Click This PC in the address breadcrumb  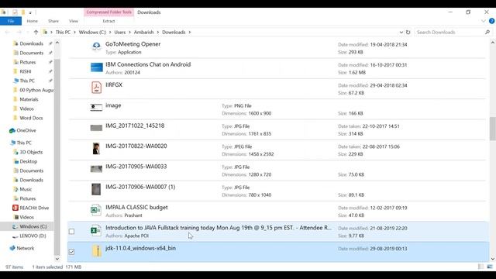coord(63,33)
